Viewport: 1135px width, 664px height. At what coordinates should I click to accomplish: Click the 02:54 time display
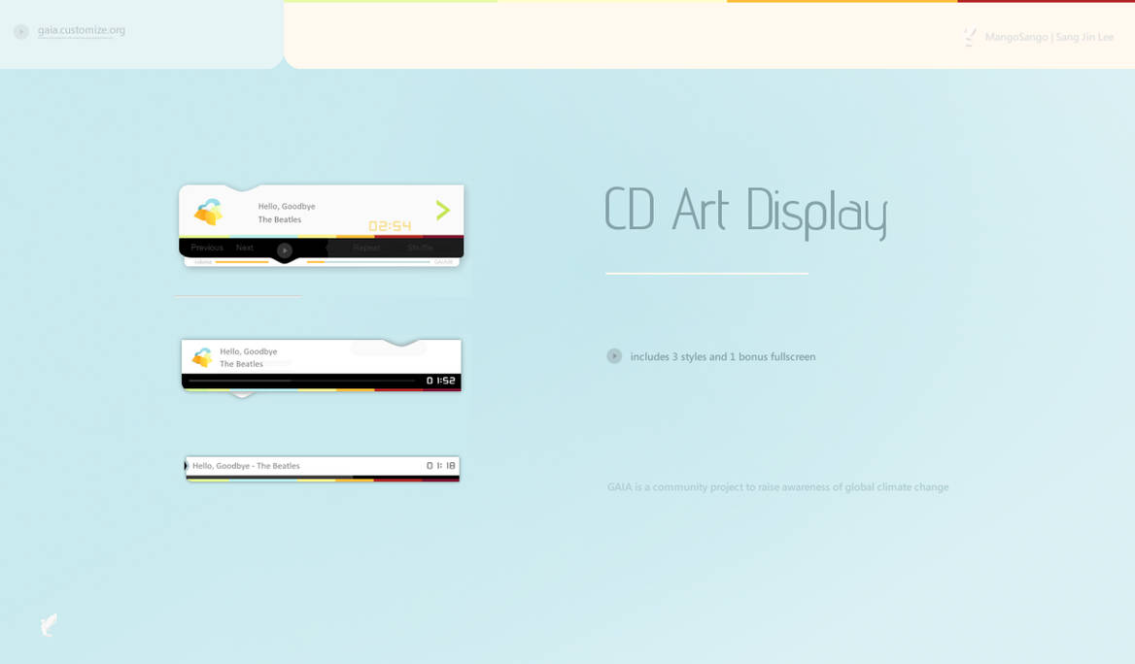click(x=390, y=225)
